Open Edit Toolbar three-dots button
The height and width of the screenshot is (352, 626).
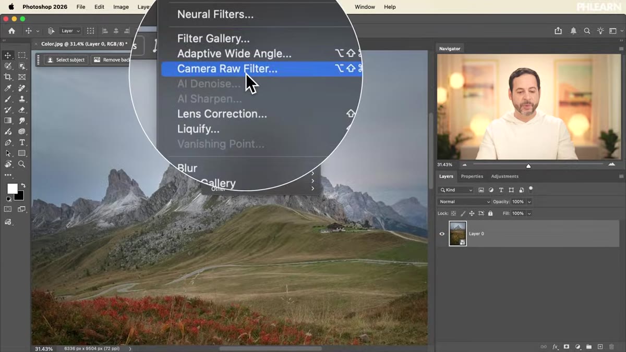(8, 175)
